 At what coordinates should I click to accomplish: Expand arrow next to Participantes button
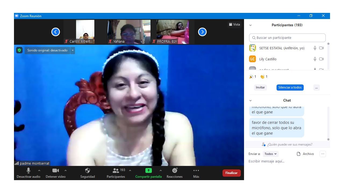pyautogui.click(x=130, y=170)
